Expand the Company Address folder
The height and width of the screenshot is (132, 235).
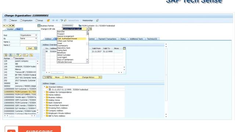(44, 111)
